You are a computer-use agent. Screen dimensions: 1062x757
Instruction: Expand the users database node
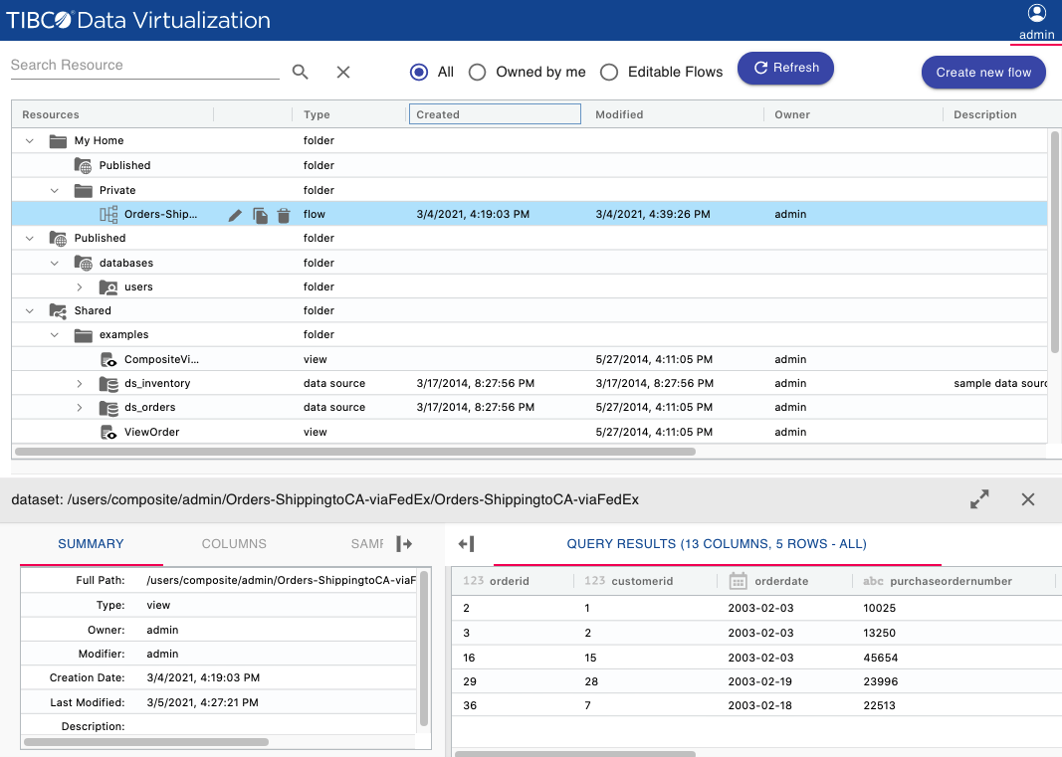(80, 287)
